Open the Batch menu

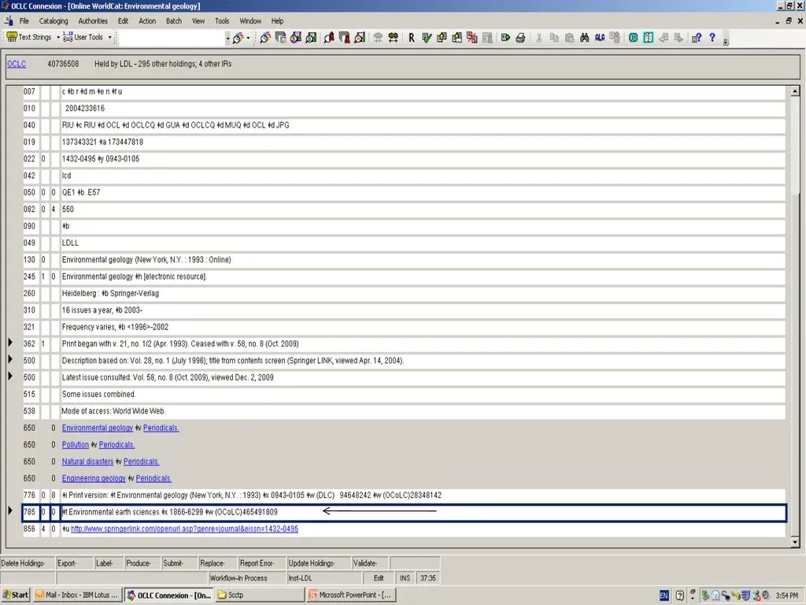174,21
